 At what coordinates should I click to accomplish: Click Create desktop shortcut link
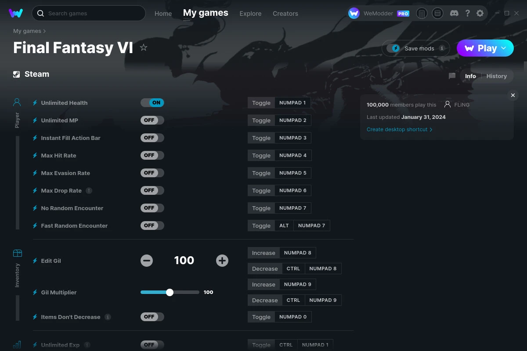coord(399,129)
